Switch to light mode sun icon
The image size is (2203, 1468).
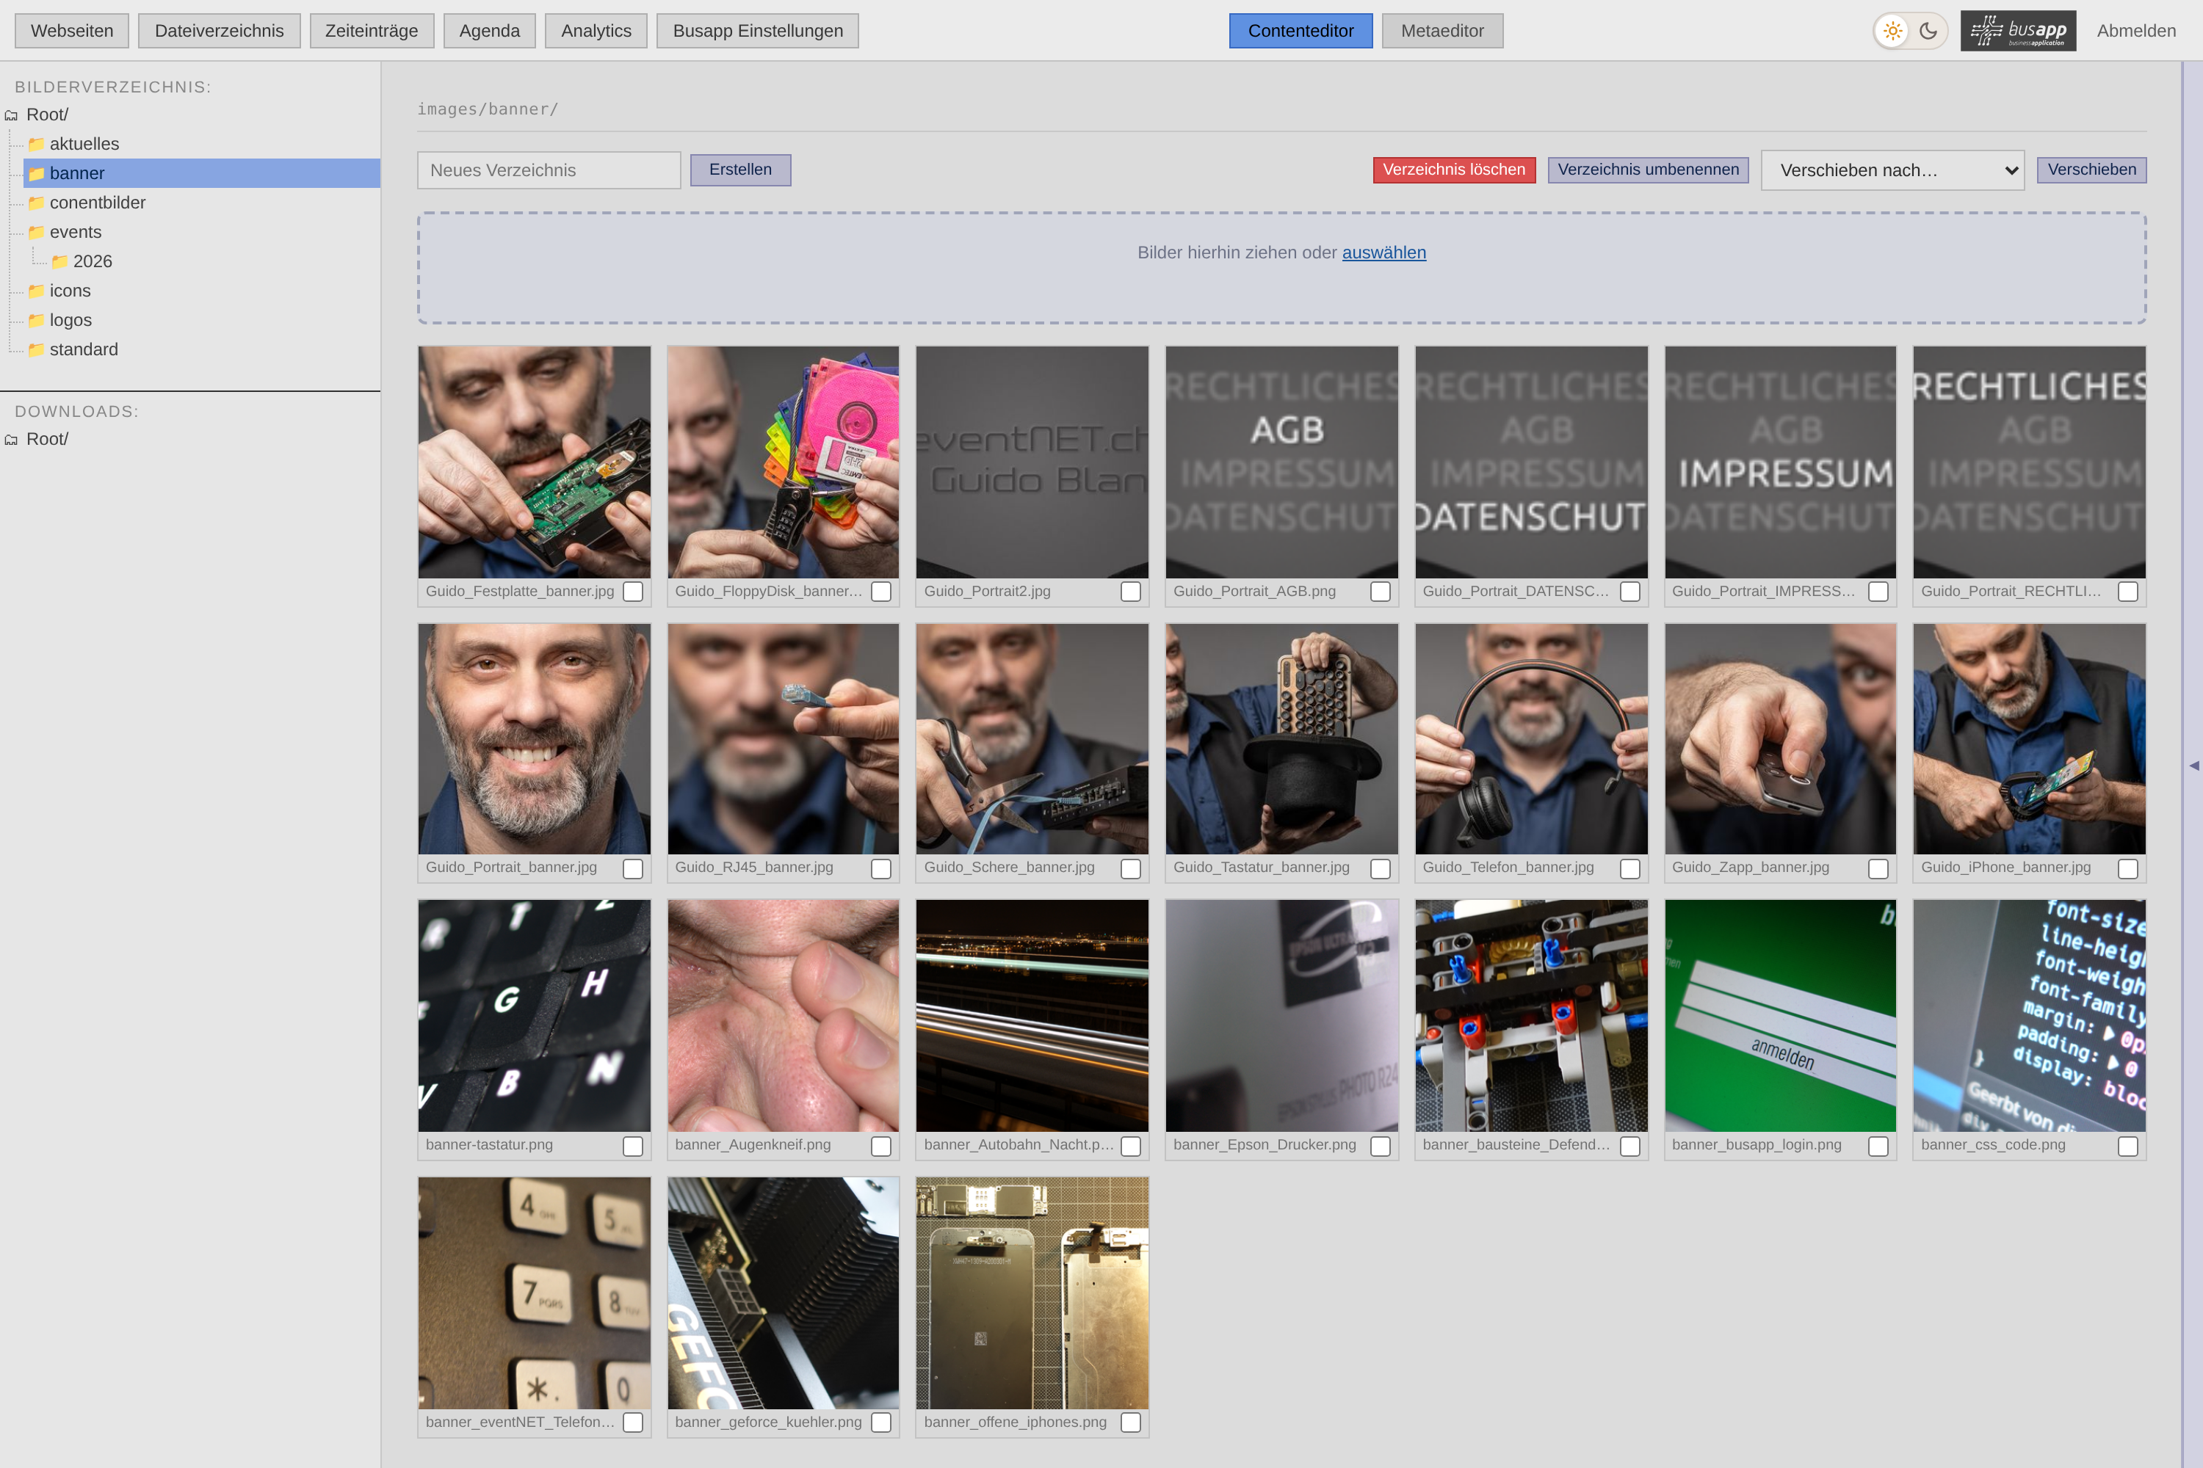click(x=1893, y=31)
